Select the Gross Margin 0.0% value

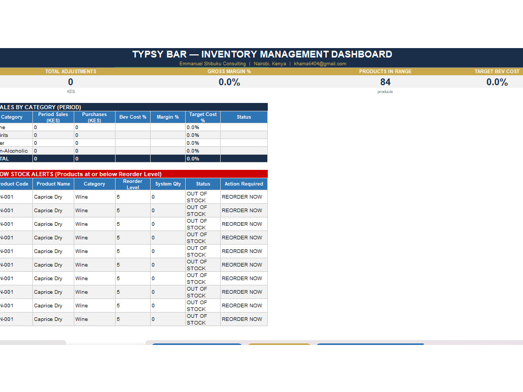(229, 82)
